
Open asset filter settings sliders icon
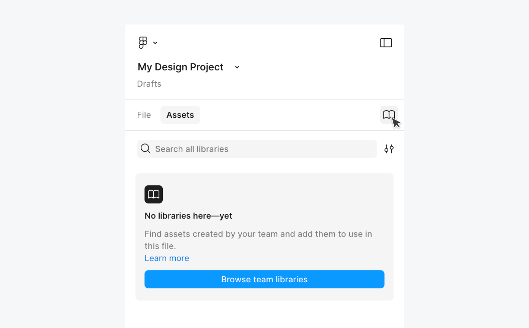(x=389, y=149)
